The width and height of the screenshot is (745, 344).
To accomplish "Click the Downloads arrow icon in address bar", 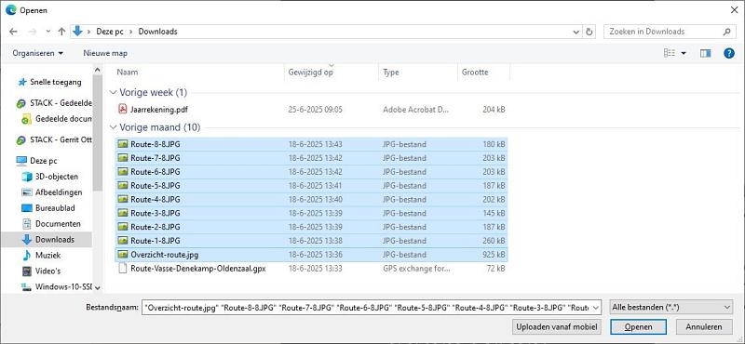I will tap(77, 32).
